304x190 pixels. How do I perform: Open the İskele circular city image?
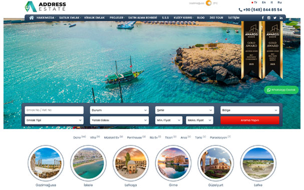pyautogui.click(x=88, y=163)
